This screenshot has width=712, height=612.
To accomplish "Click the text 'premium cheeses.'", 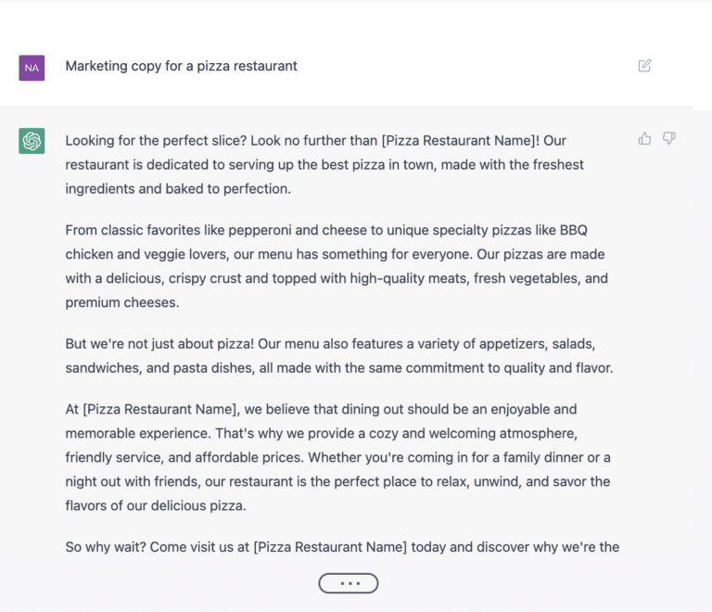I will point(122,302).
